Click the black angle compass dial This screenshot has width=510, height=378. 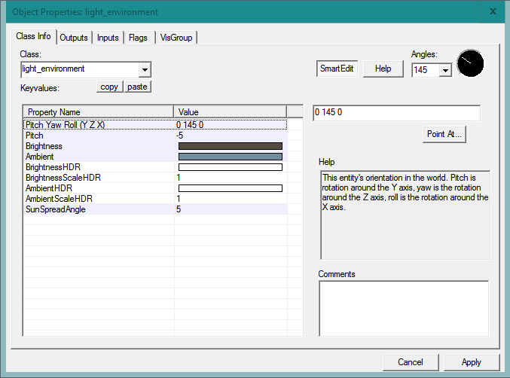pos(470,63)
